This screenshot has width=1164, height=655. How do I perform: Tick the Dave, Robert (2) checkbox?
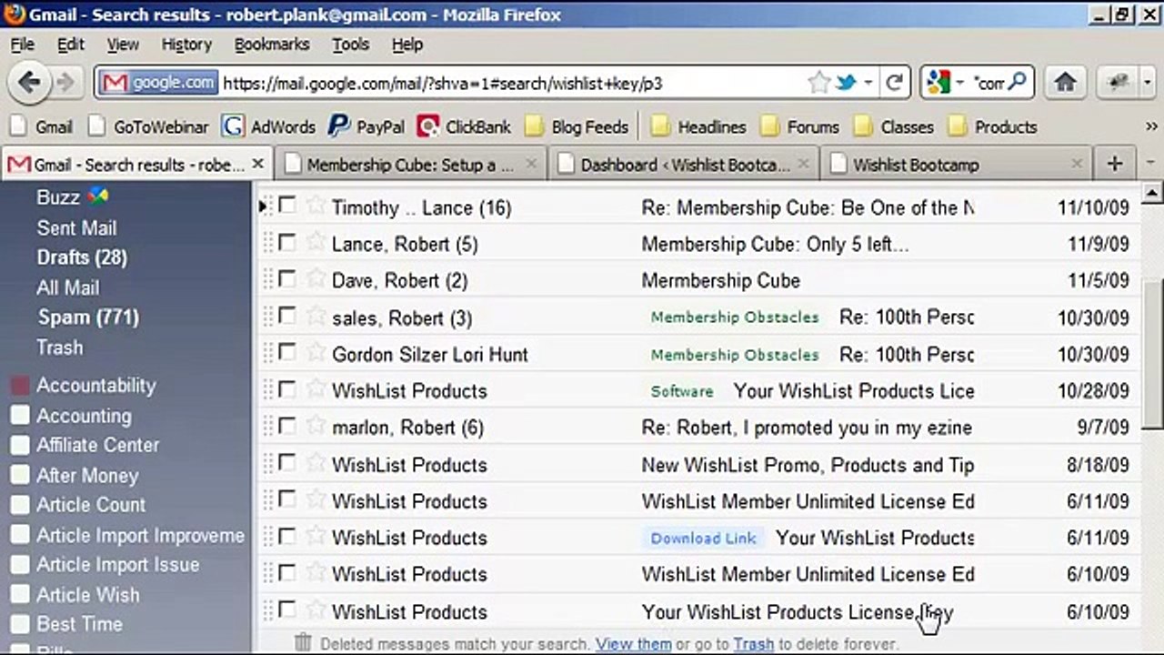(x=286, y=278)
